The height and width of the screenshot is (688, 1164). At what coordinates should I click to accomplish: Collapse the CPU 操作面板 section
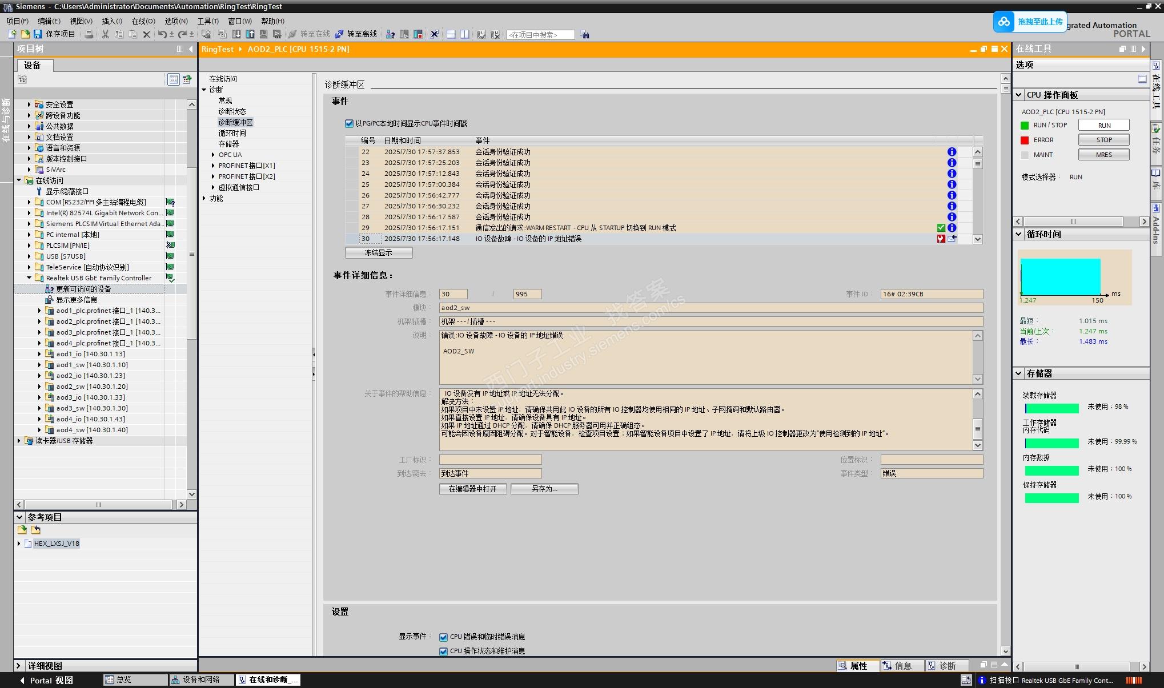point(1018,95)
